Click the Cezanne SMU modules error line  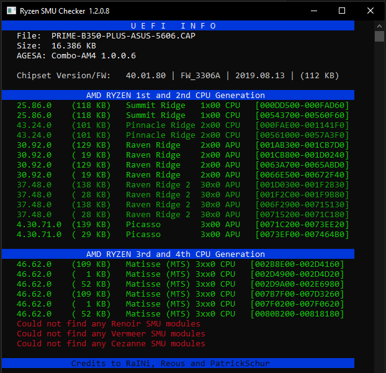coord(111,344)
